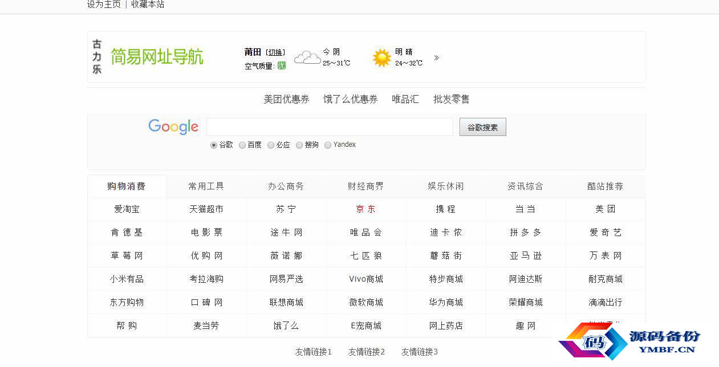Viewport: 719px width, 367px height.
Task: Click the sunny weather icon for tomorrow
Action: pos(381,57)
